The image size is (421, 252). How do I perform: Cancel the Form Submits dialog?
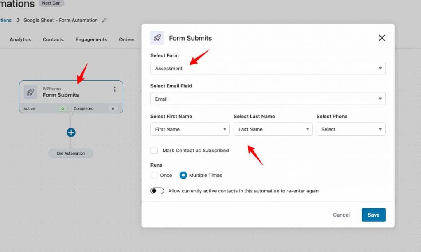pos(341,215)
